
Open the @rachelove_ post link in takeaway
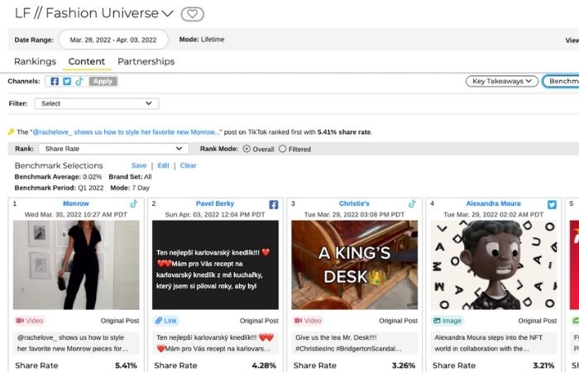tap(127, 132)
